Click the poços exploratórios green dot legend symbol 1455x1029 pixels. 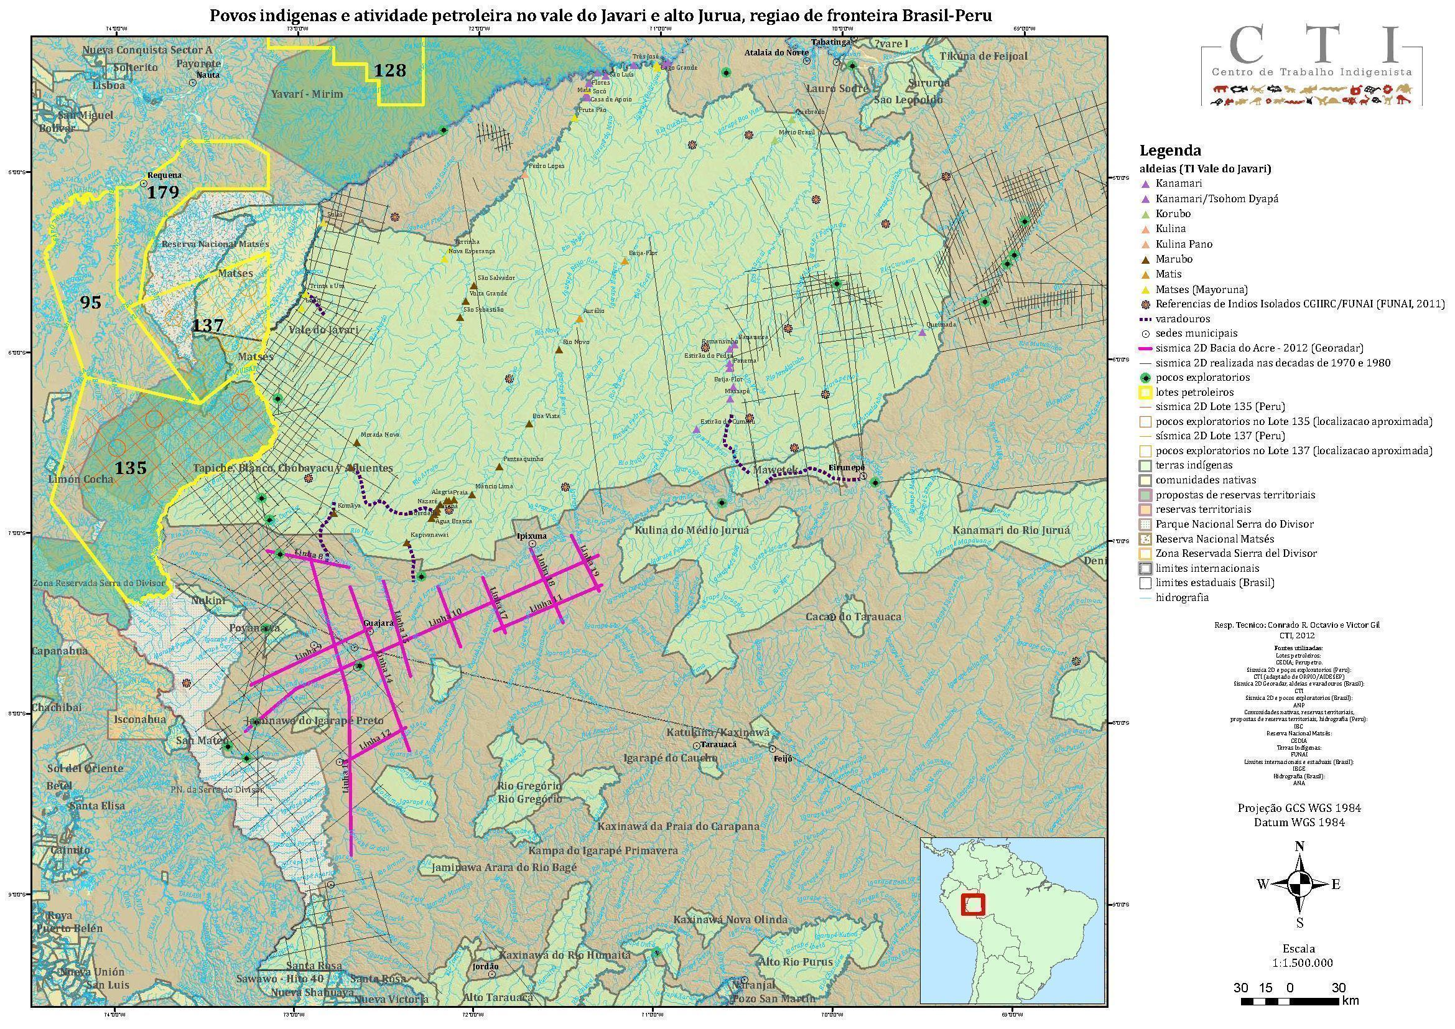(1145, 378)
